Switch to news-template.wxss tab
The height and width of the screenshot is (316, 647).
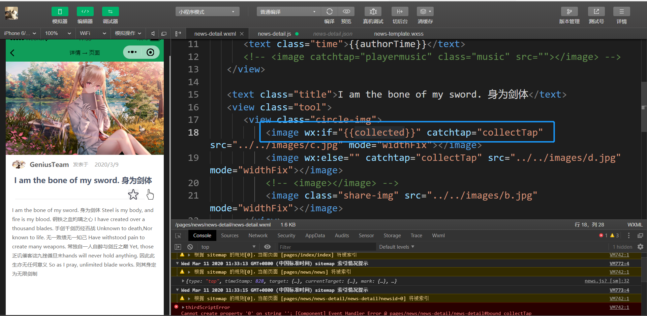[399, 34]
